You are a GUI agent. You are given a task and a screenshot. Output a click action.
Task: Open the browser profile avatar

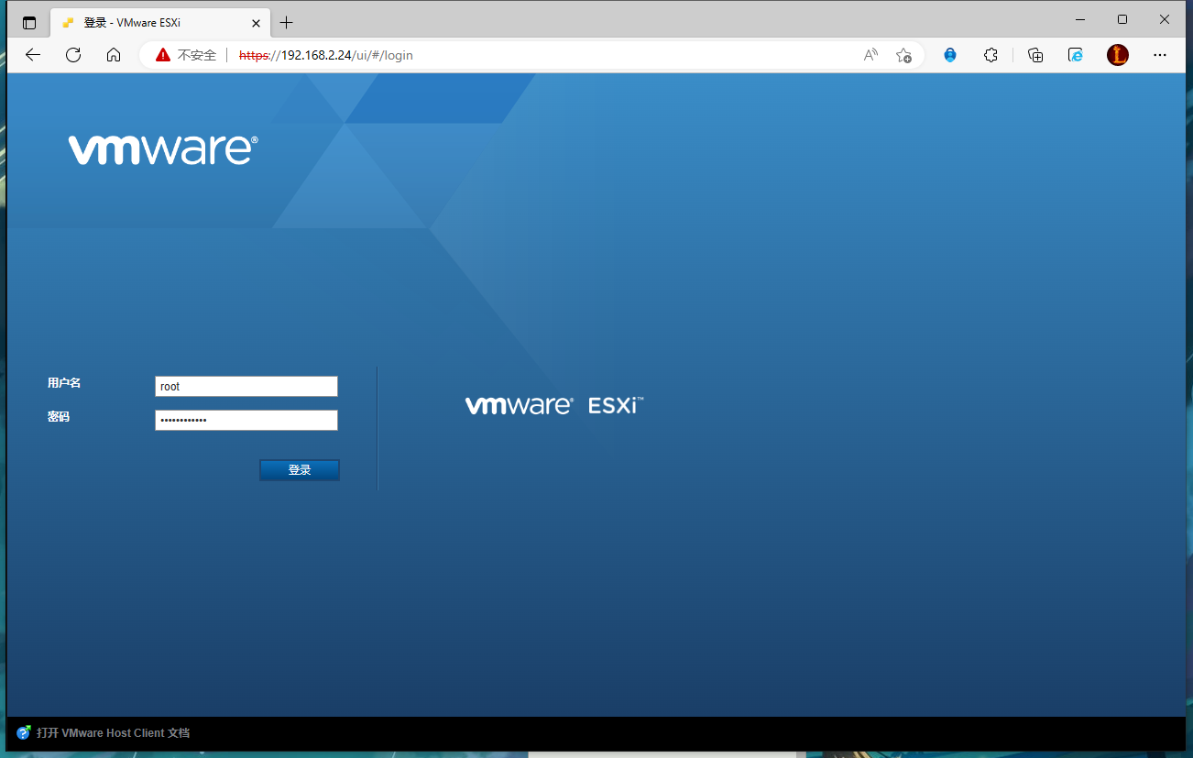click(x=1118, y=55)
